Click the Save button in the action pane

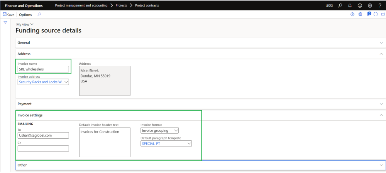pos(8,15)
